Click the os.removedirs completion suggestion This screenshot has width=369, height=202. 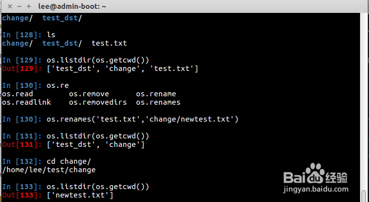pyautogui.click(x=97, y=102)
